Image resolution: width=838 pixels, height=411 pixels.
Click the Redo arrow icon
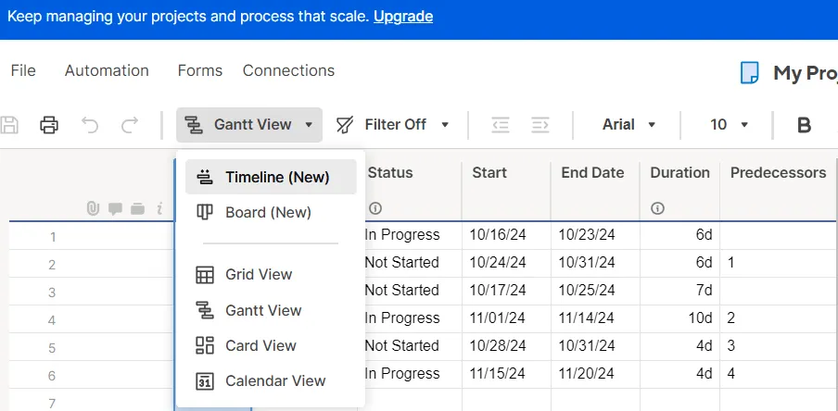tap(130, 125)
